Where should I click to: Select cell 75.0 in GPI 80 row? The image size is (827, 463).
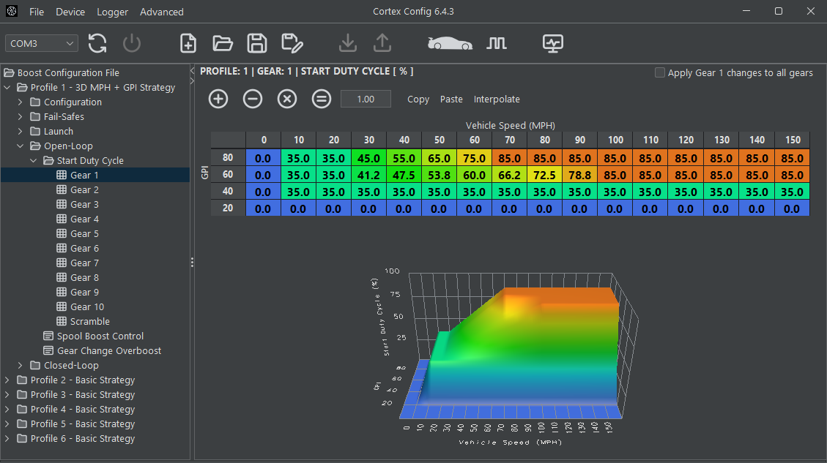[x=474, y=158]
